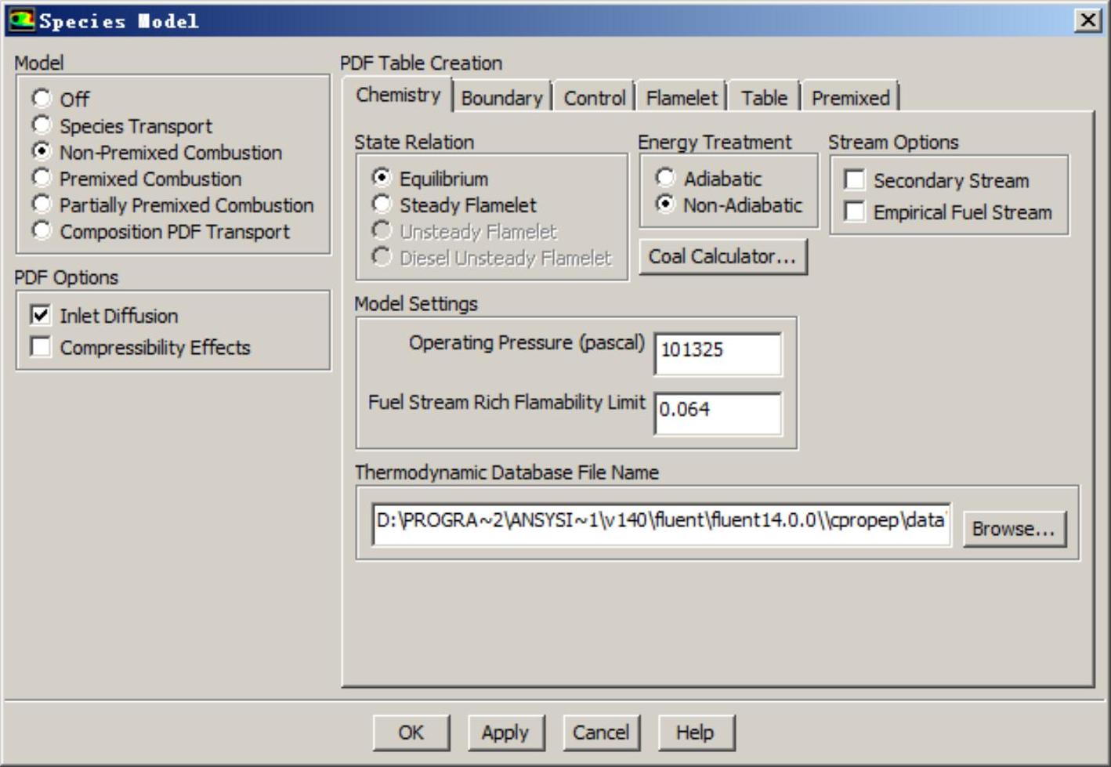Select Composition PDF Transport option
The width and height of the screenshot is (1111, 767).
[42, 231]
